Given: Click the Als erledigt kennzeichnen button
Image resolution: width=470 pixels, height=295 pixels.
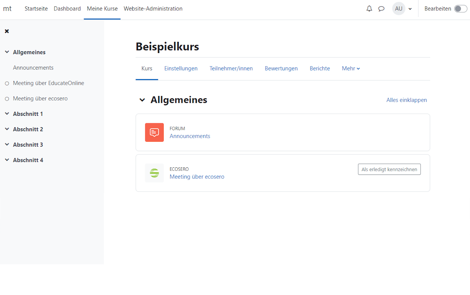Looking at the screenshot, I should point(389,169).
